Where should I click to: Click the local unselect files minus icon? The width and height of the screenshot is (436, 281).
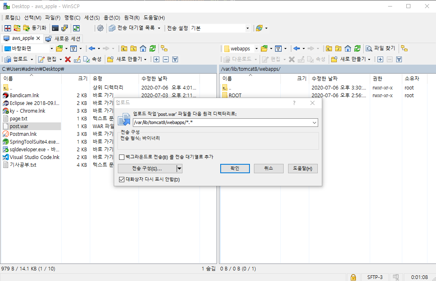click(166, 59)
